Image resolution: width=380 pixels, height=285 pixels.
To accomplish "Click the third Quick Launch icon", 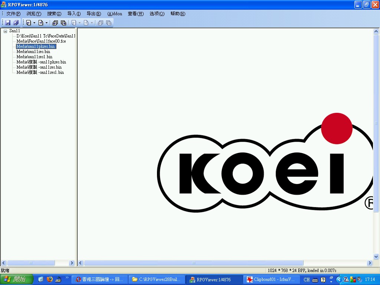I will click(58, 279).
